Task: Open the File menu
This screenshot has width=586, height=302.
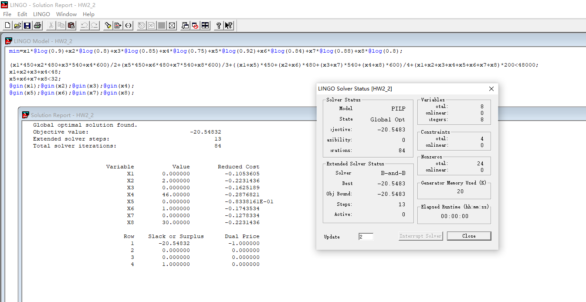Action: point(7,14)
